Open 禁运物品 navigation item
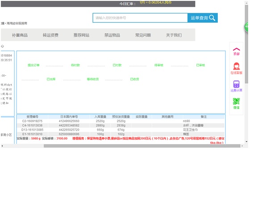 coord(112,35)
